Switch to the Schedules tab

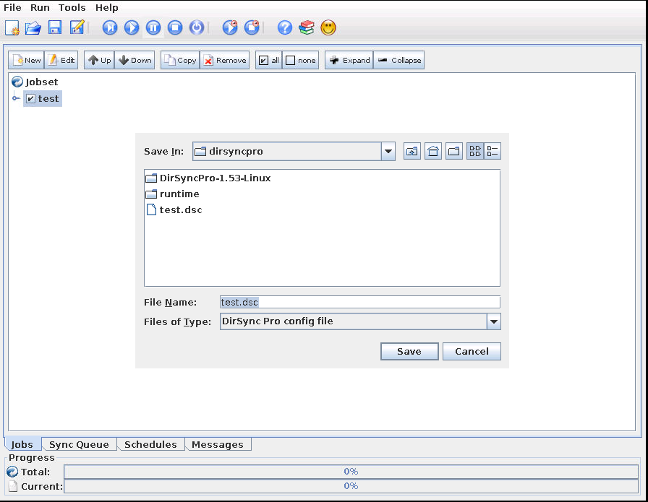tap(150, 445)
